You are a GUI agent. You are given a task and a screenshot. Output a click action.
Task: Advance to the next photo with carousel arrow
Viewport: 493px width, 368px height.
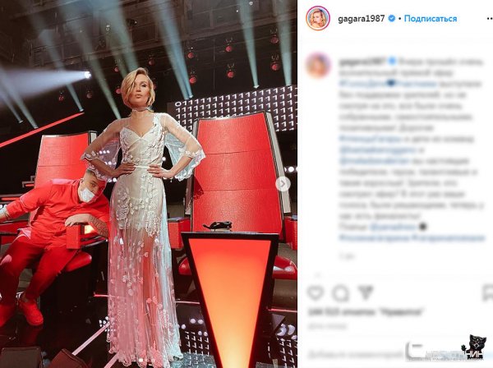[283, 184]
